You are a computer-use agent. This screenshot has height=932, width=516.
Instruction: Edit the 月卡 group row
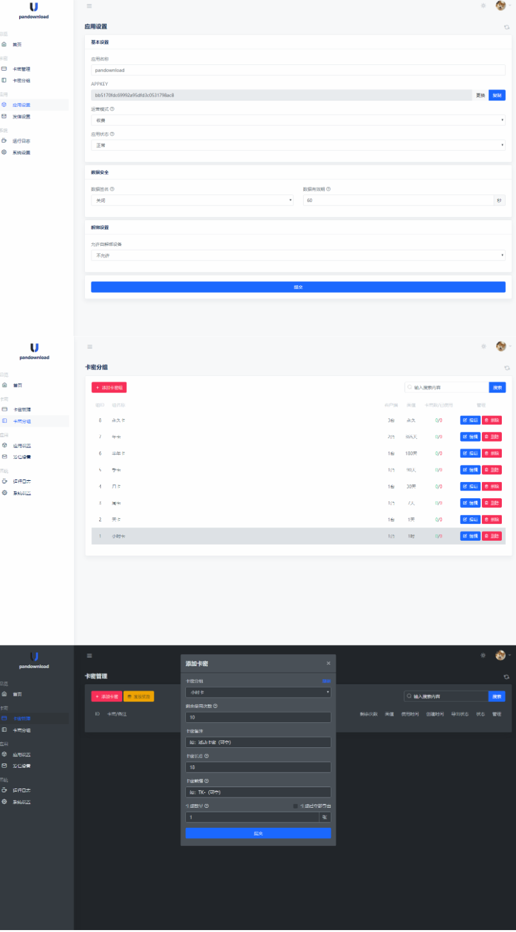point(470,487)
